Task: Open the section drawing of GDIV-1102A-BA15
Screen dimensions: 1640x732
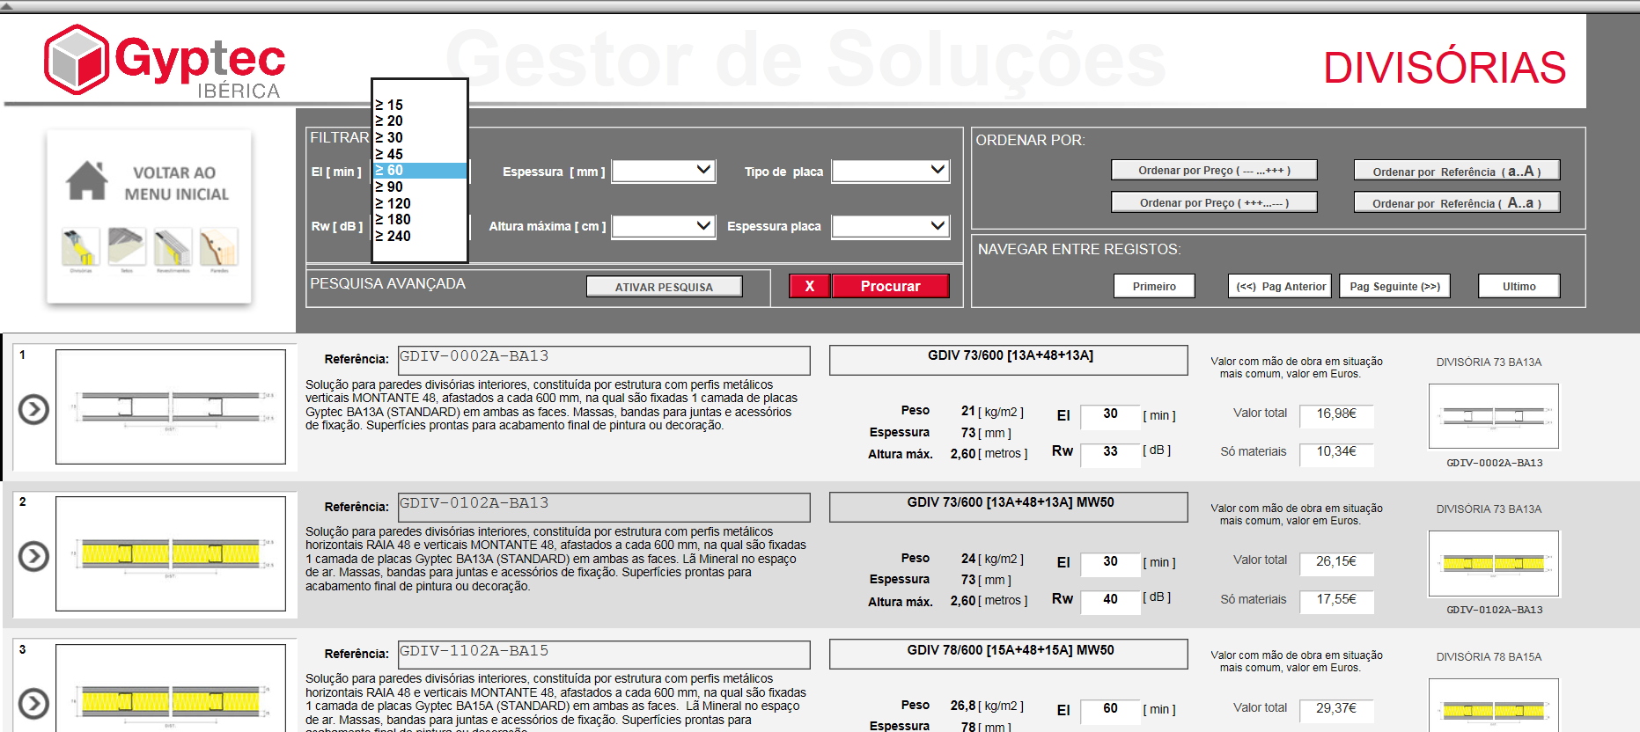Action: [x=171, y=688]
